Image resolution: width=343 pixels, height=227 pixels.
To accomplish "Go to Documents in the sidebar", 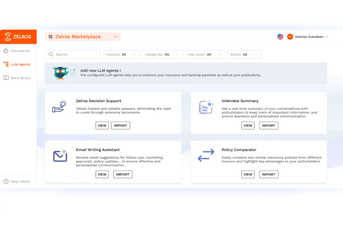I will click(x=20, y=51).
